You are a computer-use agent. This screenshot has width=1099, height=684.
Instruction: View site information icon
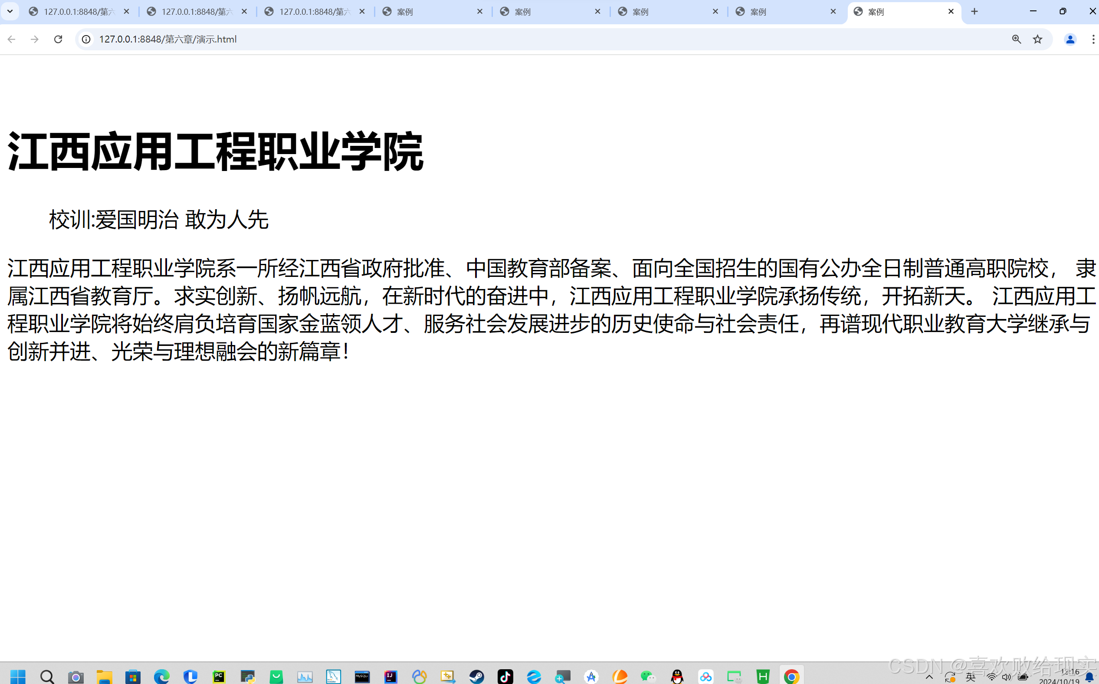click(x=86, y=39)
